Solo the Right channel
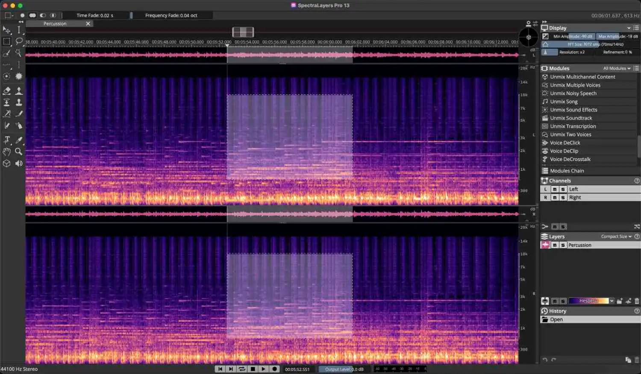Screen dimensions: 641x374 (563, 198)
